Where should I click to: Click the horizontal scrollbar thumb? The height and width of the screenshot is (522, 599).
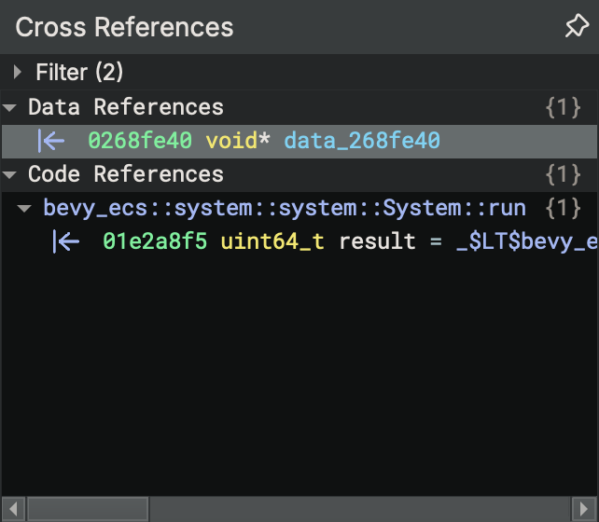pyautogui.click(x=88, y=509)
